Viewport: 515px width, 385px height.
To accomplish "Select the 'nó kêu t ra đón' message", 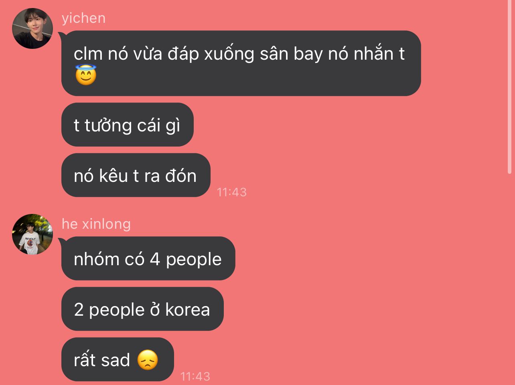I will pyautogui.click(x=136, y=175).
